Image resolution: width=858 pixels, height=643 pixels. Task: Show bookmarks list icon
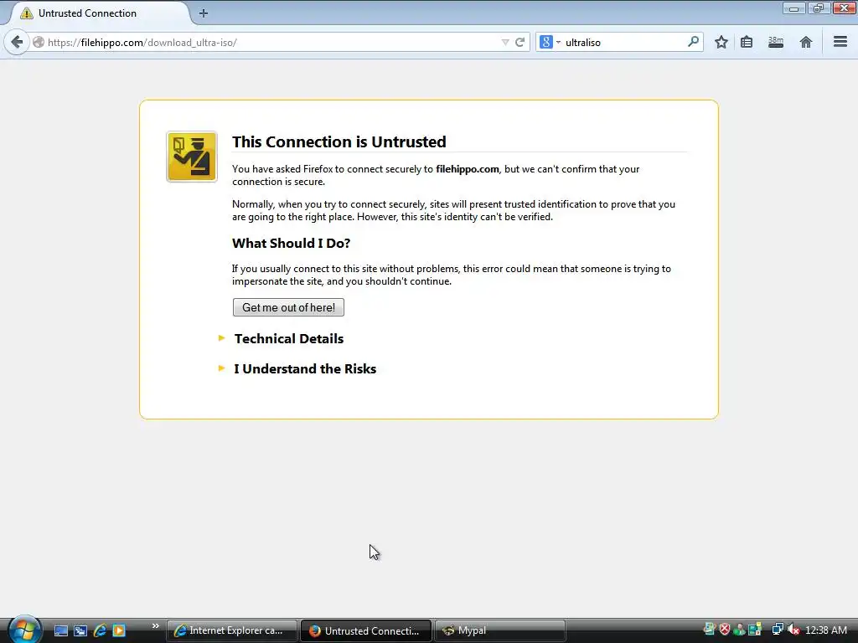coord(747,42)
